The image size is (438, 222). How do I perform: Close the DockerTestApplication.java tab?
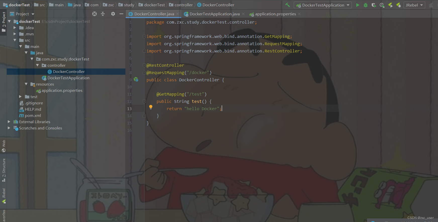[x=243, y=14]
